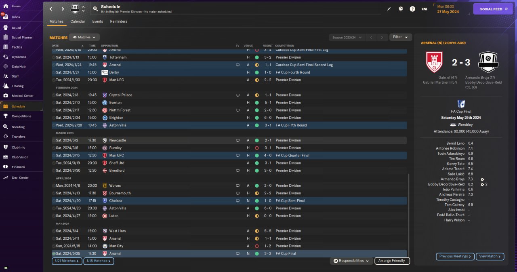
Task: Toggle selection circle for Chelsea 4/20 row
Action: (x=54, y=201)
